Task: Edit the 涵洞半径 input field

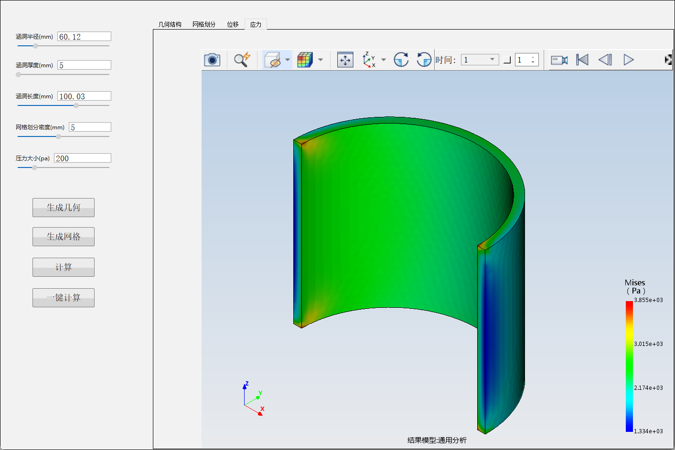Action: (84, 36)
